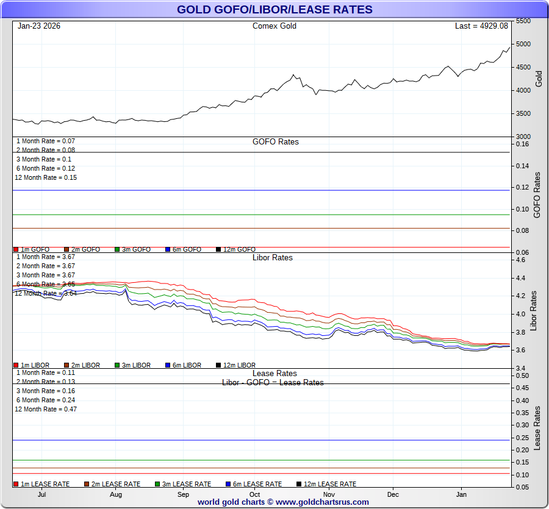This screenshot has width=549, height=509.
Task: Click the 4.4 Libor axis tick
Action: tap(521, 278)
